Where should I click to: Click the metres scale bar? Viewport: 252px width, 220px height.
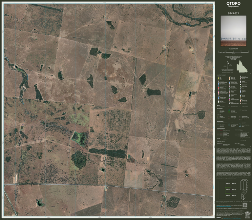(234, 52)
